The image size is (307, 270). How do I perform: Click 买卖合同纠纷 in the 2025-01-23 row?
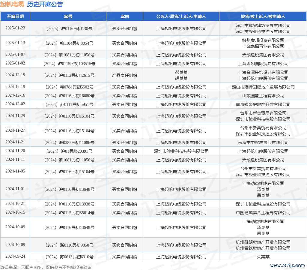[124, 28]
